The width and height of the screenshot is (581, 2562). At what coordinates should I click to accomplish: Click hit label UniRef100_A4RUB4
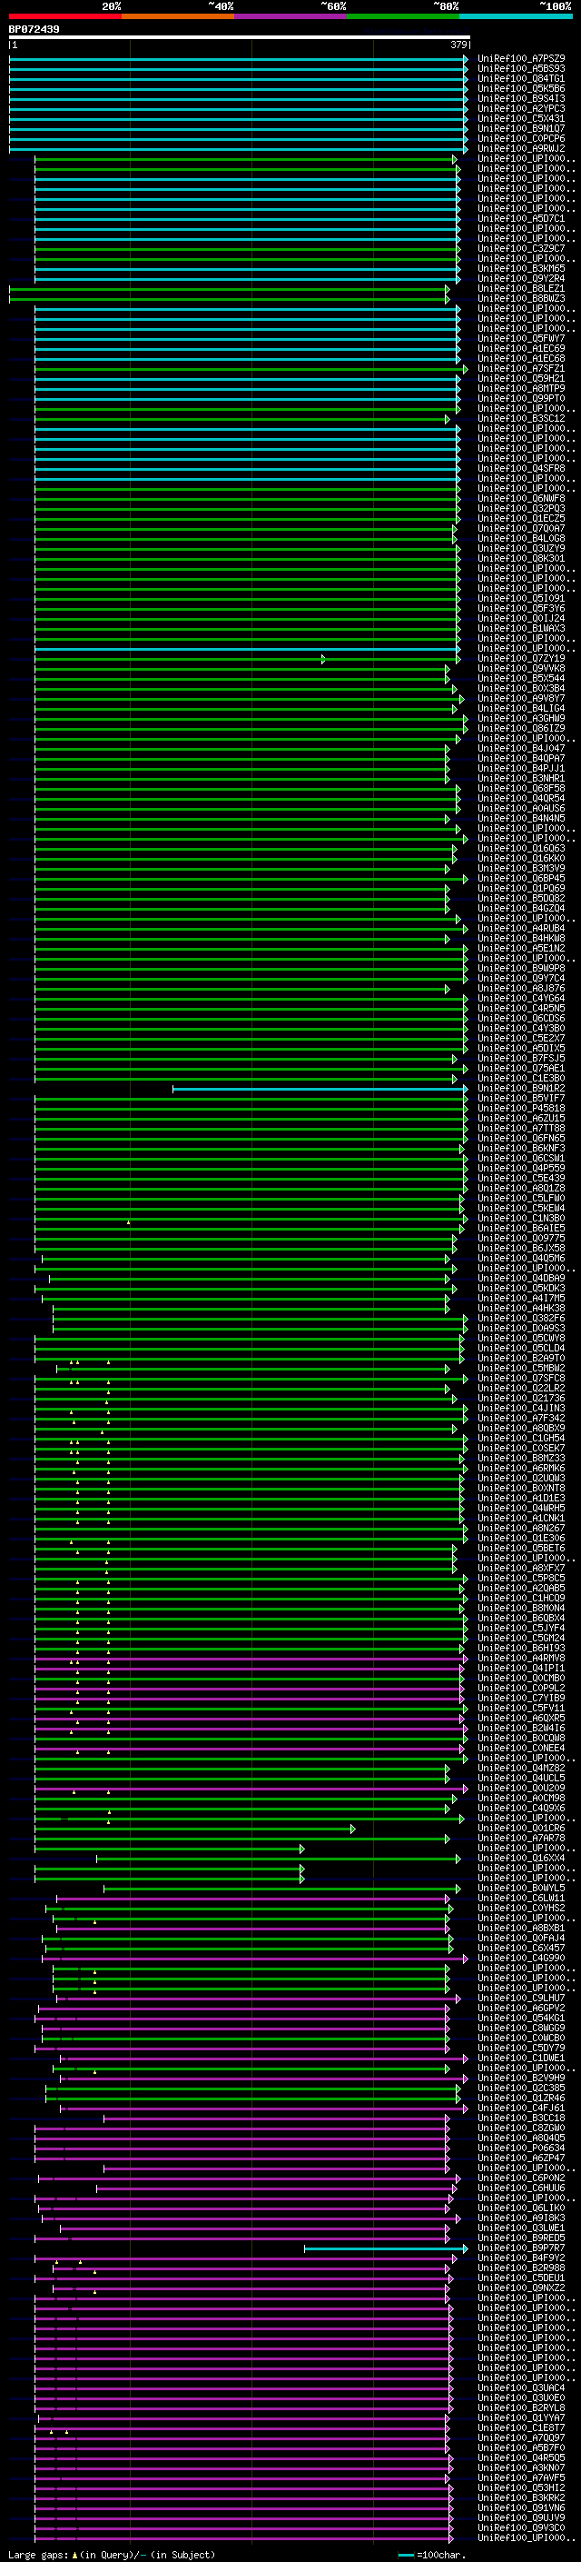pos(521,928)
